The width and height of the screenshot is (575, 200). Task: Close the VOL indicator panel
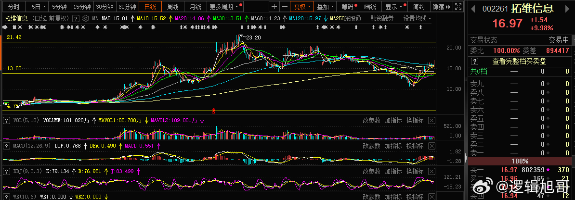[x=431, y=120]
